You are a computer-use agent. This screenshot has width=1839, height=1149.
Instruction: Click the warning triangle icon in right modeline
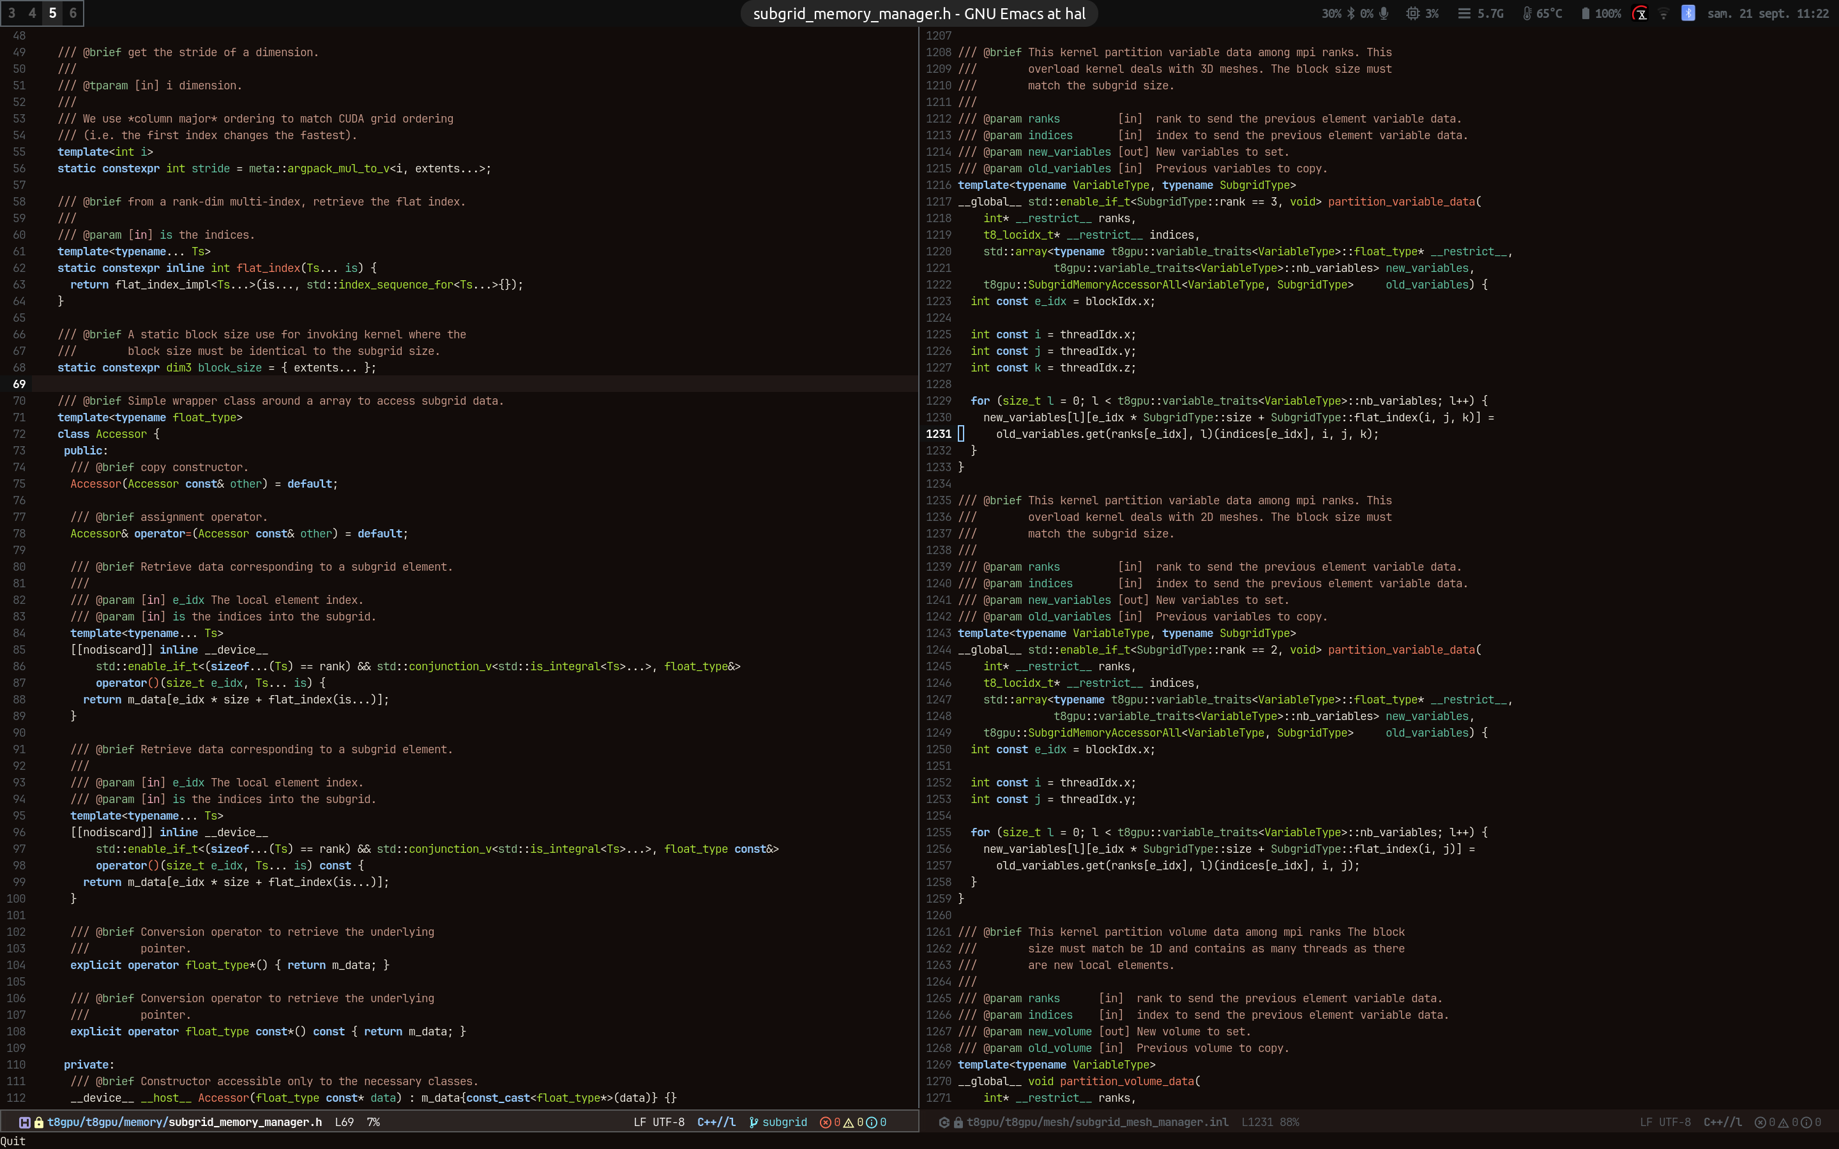[1783, 1122]
